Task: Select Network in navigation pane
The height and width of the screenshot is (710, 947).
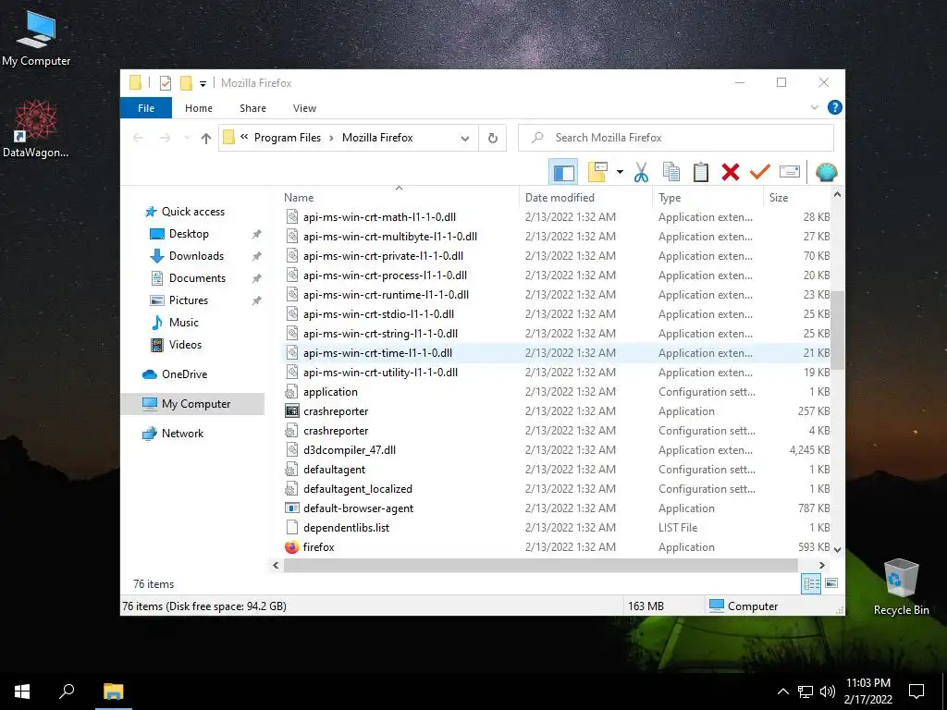Action: coord(182,434)
